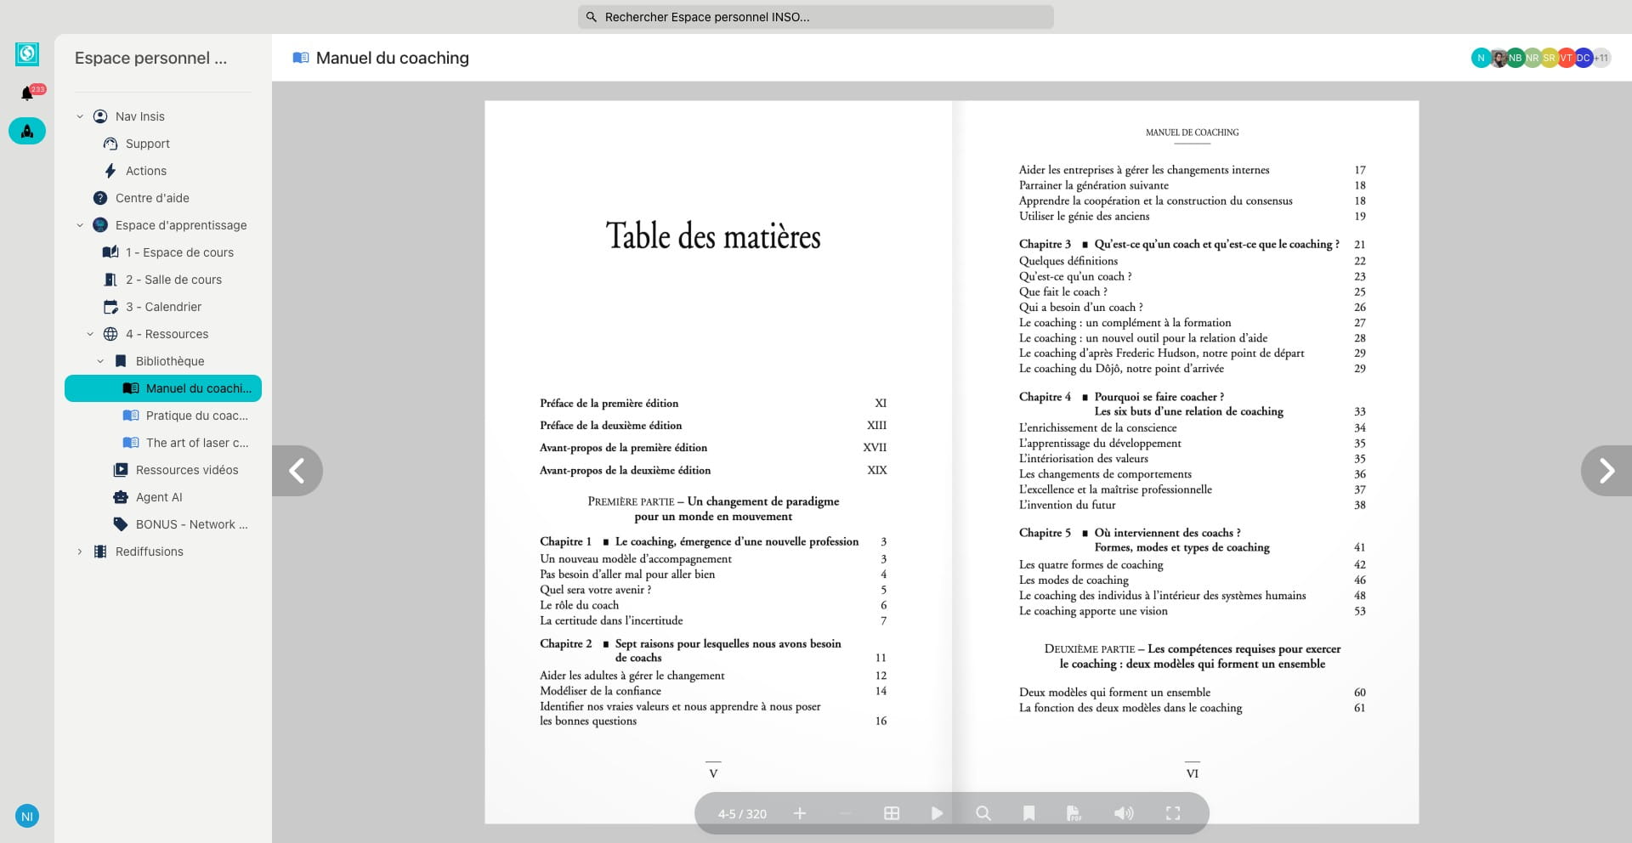Go to previous page with left arrow
1632x843 pixels.
pos(297,470)
